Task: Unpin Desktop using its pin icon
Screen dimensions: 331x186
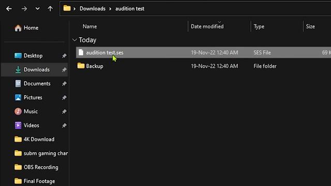Action: [x=64, y=56]
